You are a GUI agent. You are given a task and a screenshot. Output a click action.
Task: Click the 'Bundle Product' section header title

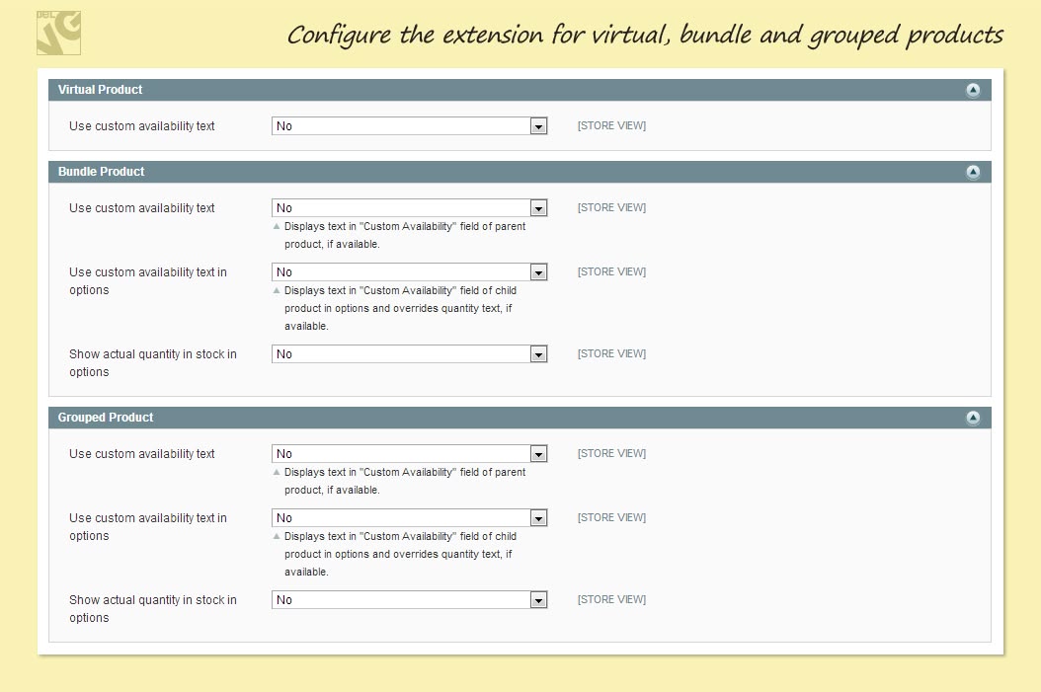point(102,172)
